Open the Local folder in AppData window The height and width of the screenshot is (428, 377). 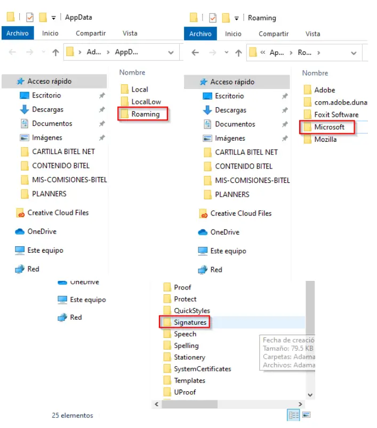(134, 89)
